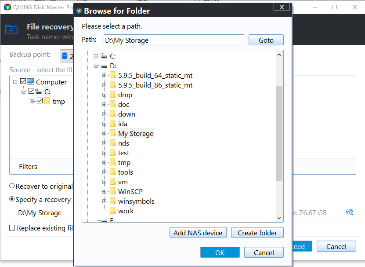Viewport: 365px width, 267px height.
Task: Click the D: drive icon in Browse dialog
Action: [104, 66]
